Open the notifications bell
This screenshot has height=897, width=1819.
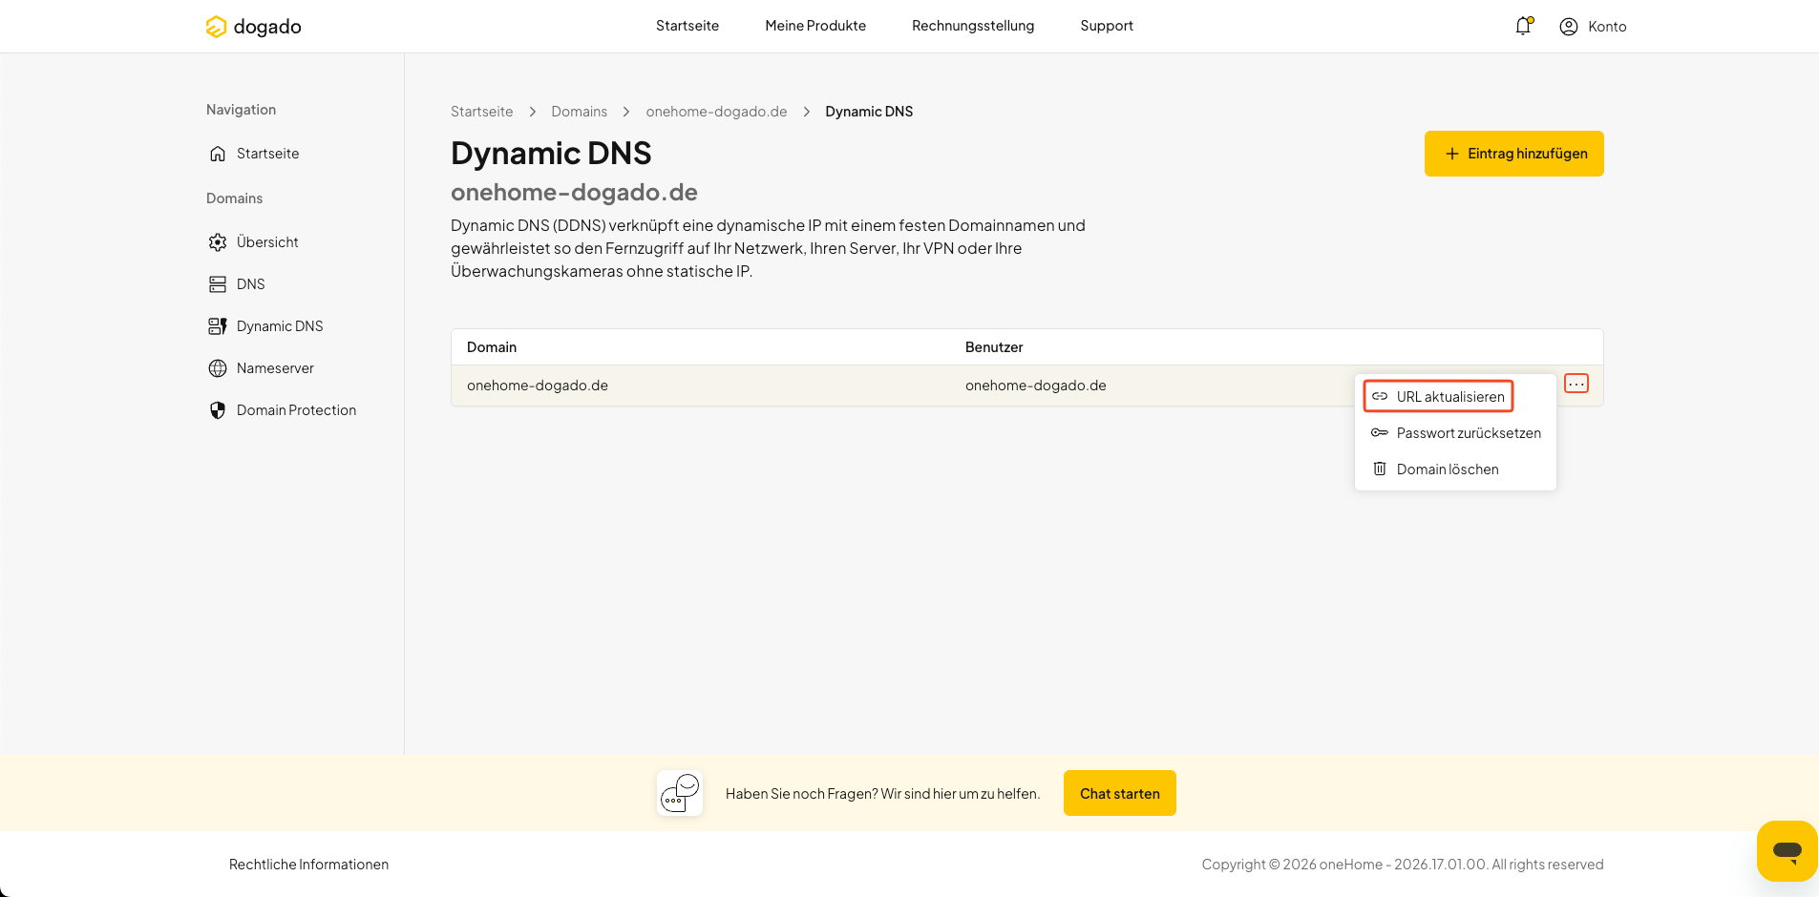coord(1523,26)
